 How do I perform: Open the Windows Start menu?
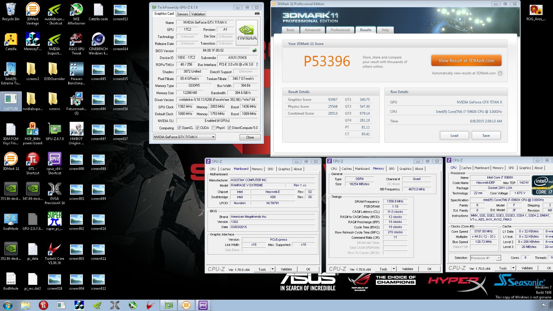[x=7, y=305]
